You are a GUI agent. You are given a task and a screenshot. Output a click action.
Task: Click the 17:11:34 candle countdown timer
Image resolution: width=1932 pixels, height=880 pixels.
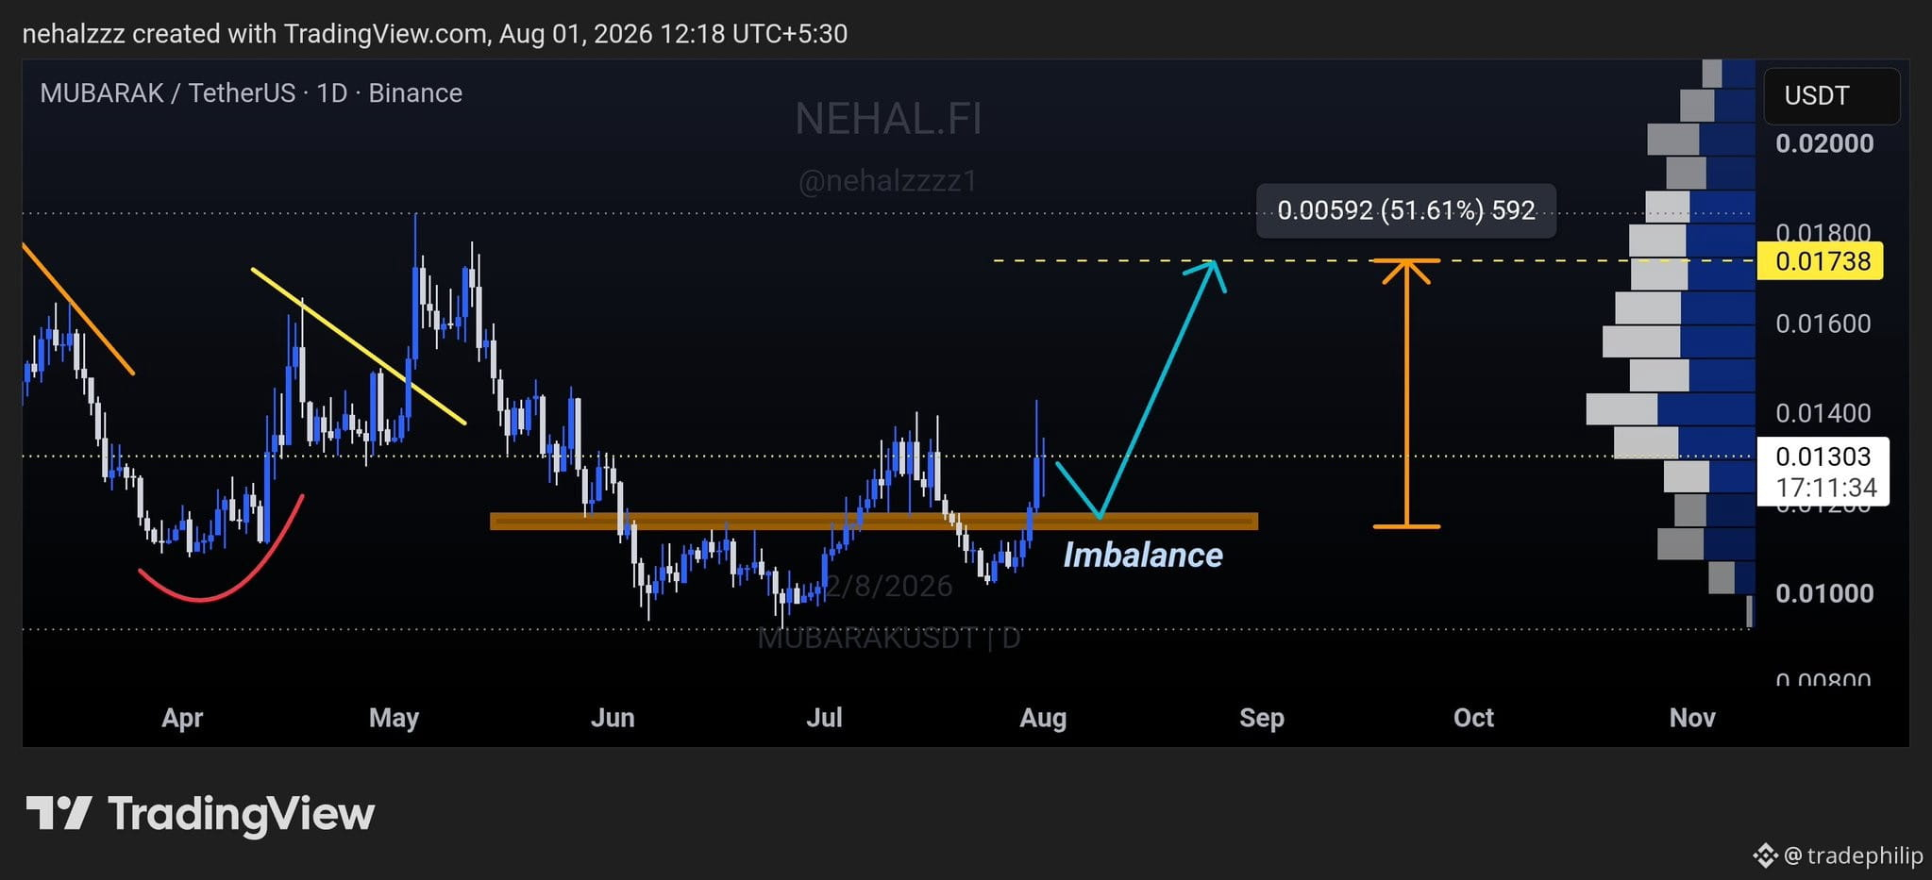pos(1825,488)
